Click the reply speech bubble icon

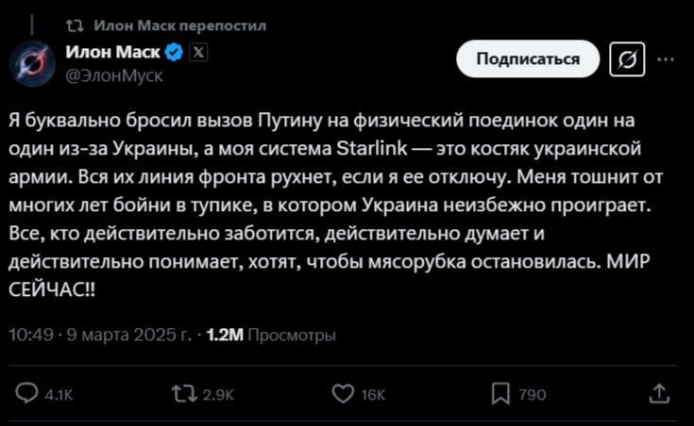26,393
